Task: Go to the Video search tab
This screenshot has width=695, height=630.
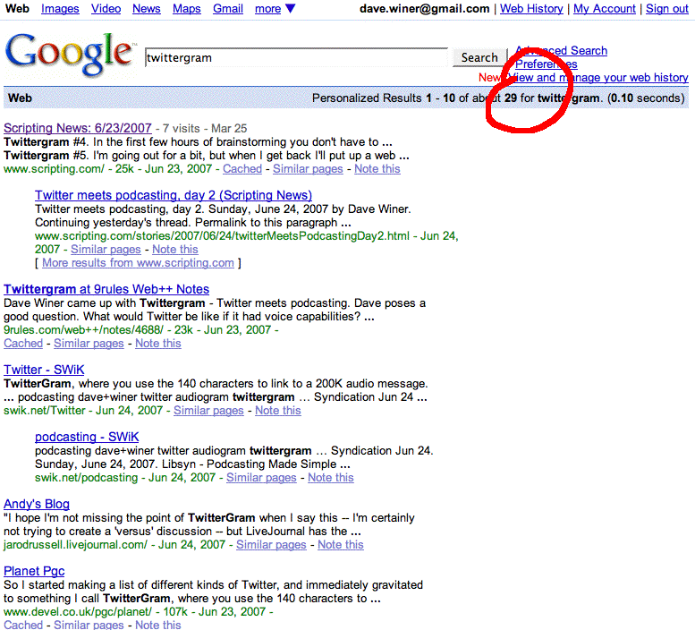Action: (x=106, y=9)
